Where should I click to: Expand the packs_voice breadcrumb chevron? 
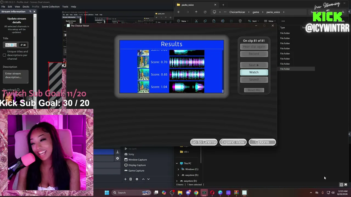(x=284, y=12)
